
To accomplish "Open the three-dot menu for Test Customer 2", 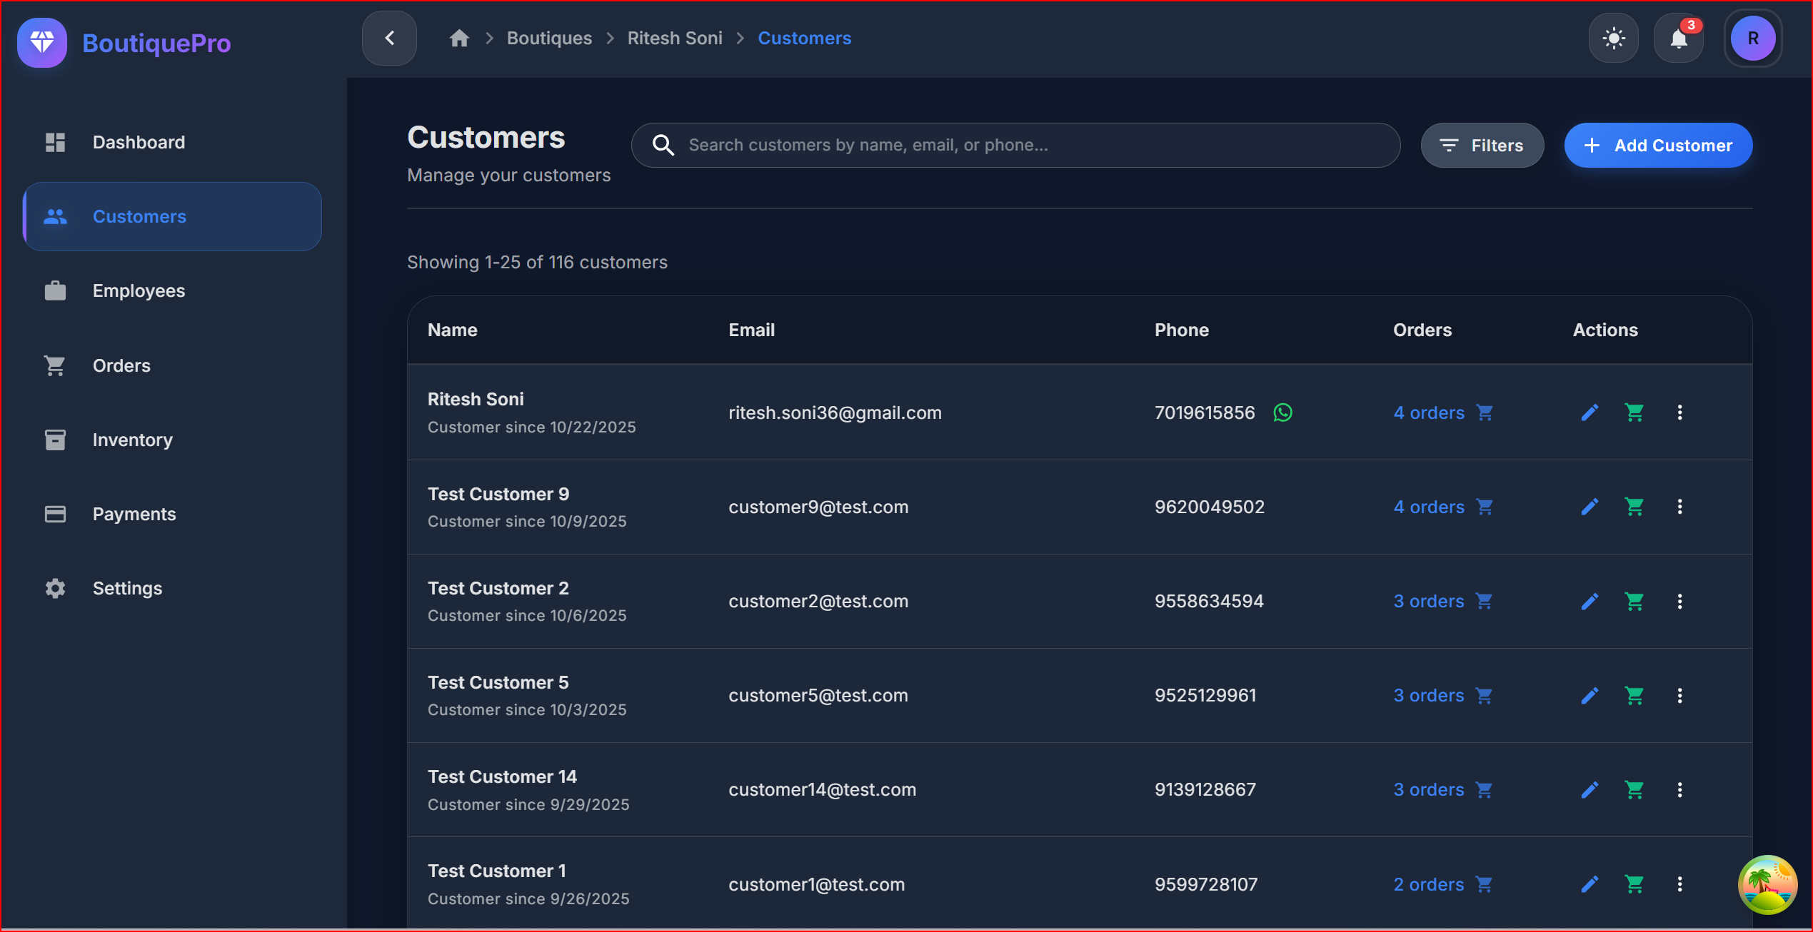I will tap(1680, 601).
